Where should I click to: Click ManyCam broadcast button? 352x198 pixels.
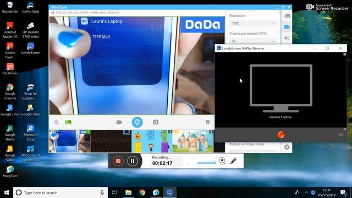(137, 122)
